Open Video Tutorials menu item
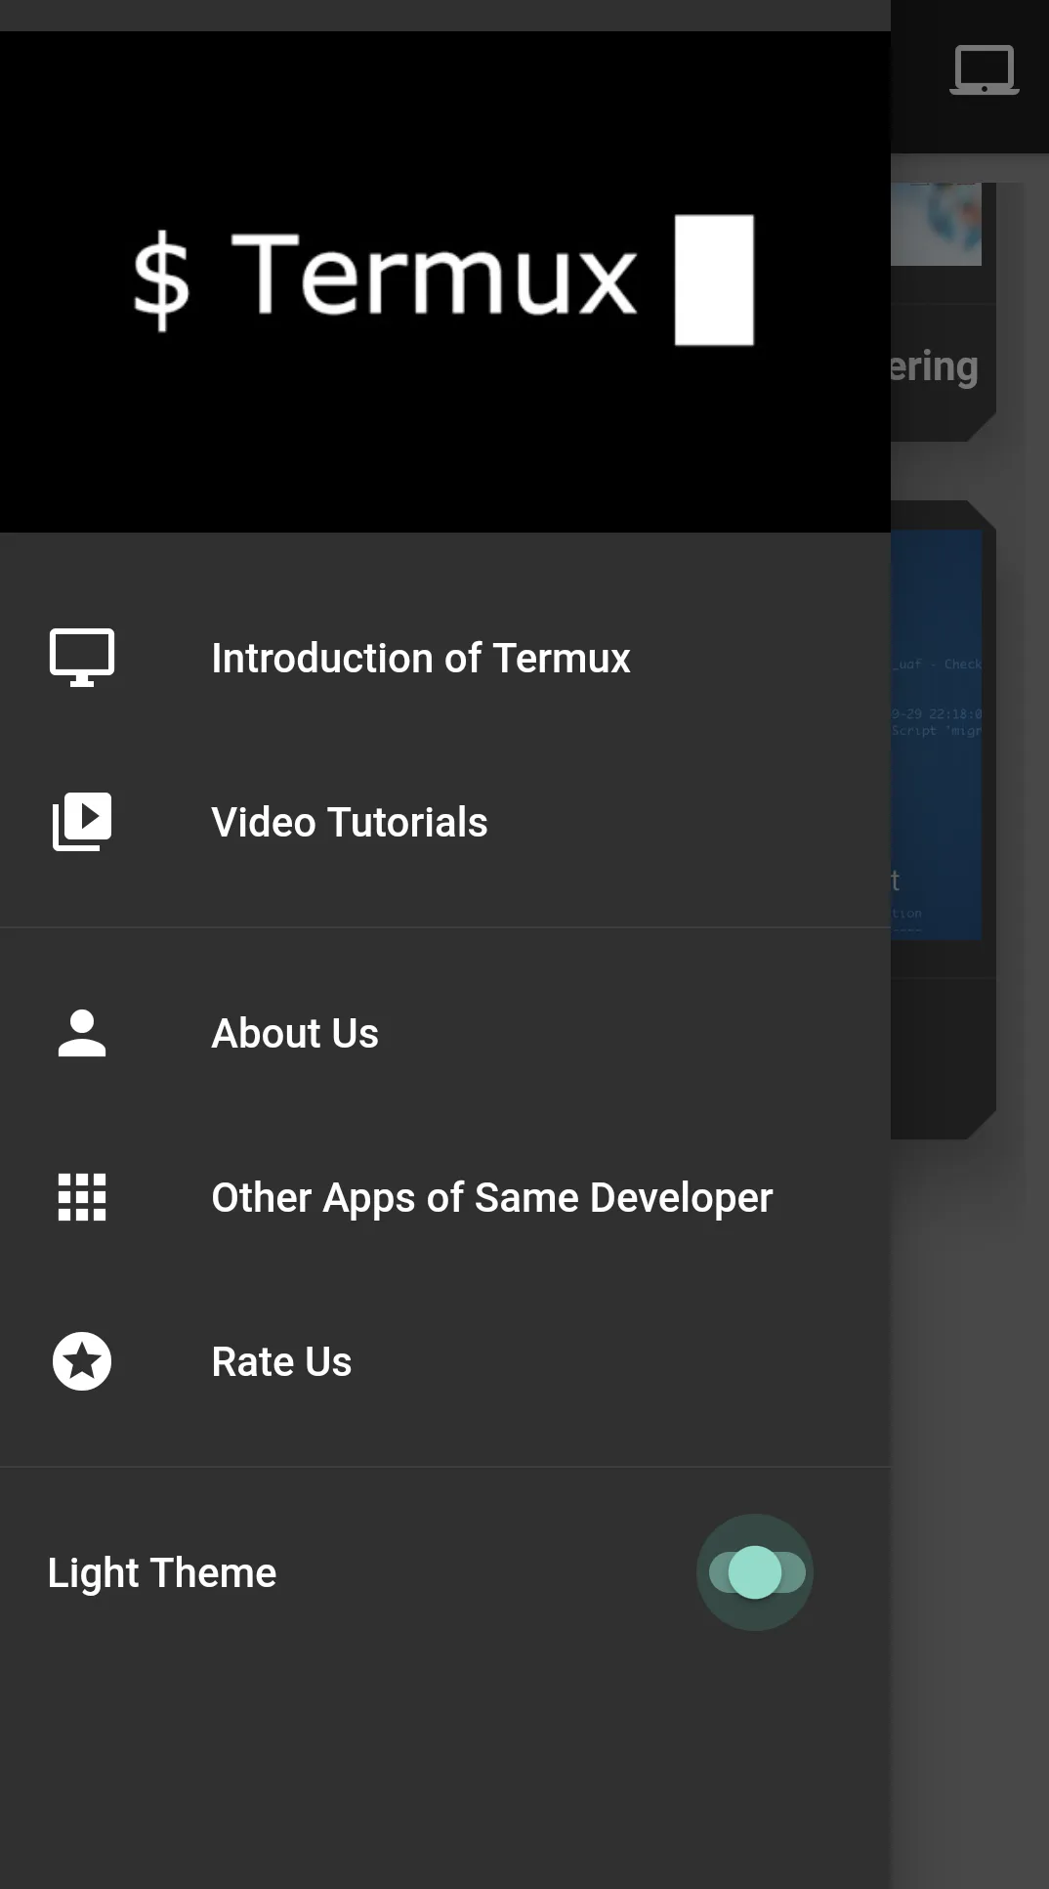 click(445, 822)
